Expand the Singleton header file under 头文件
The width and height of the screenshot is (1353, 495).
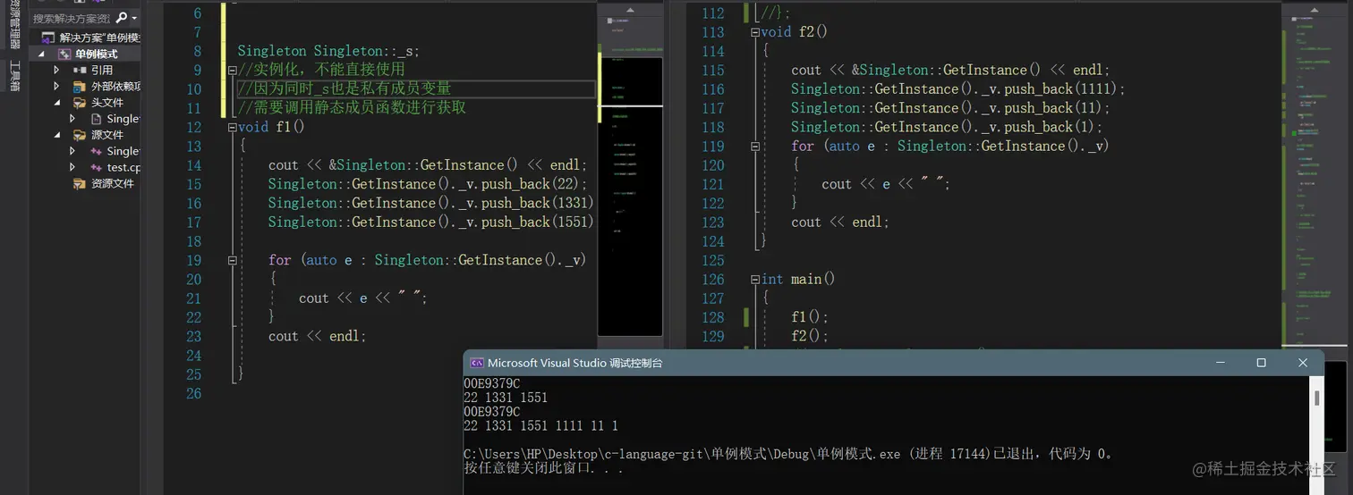pyautogui.click(x=72, y=119)
